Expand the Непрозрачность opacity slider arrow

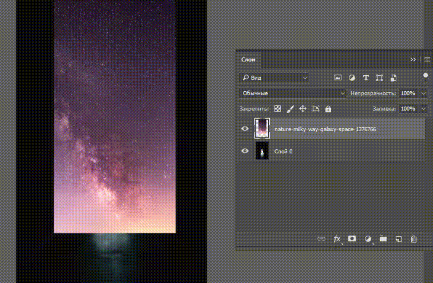pyautogui.click(x=423, y=93)
